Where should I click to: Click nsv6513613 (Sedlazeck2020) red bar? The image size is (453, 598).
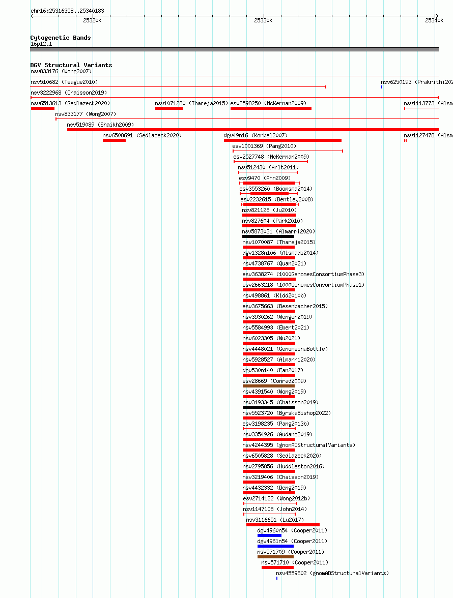[43, 108]
